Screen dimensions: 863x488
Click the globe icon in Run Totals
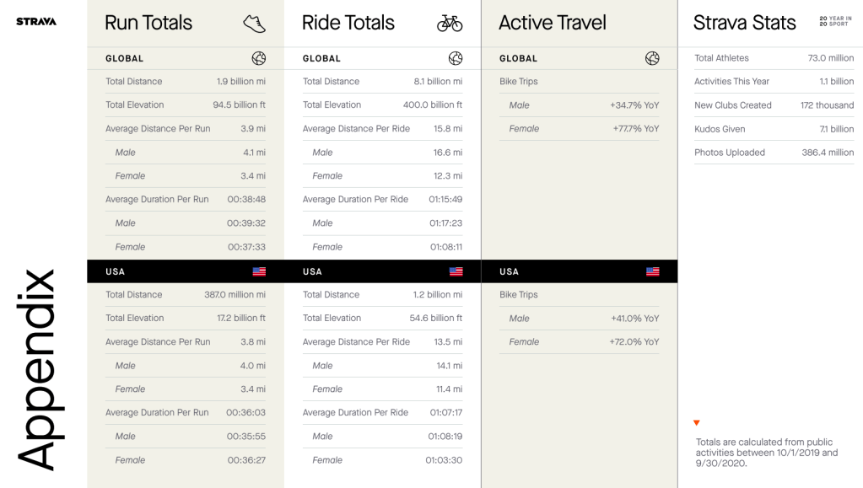click(x=258, y=58)
